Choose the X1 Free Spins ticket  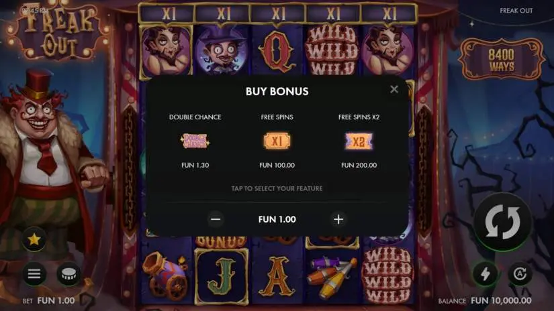[x=277, y=141]
